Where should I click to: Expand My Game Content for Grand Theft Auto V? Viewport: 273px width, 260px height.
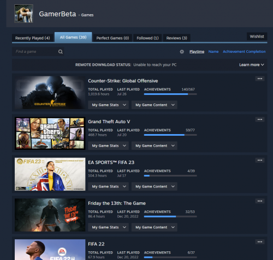click(x=155, y=146)
